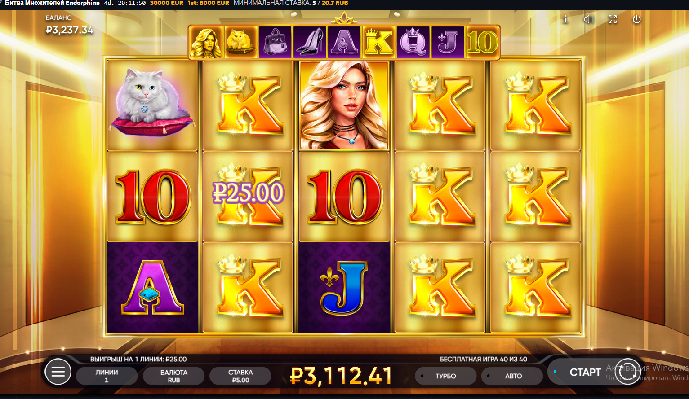Click the white cat reel symbol
Image resolution: width=689 pixels, height=399 pixels.
click(152, 105)
